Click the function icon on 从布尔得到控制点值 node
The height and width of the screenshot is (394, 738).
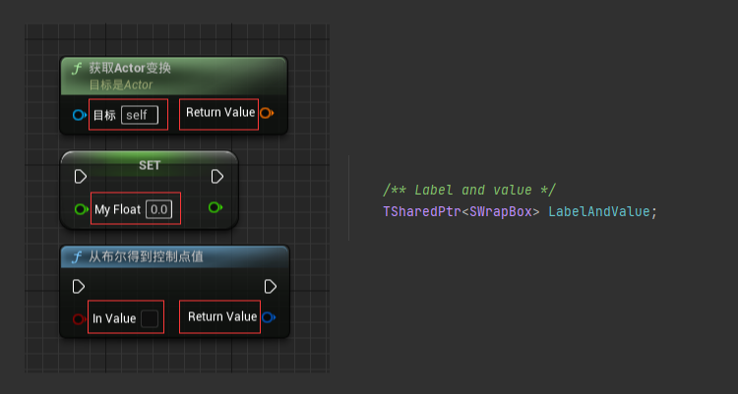(77, 257)
